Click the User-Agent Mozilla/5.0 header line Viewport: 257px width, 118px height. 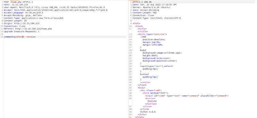point(54,7)
